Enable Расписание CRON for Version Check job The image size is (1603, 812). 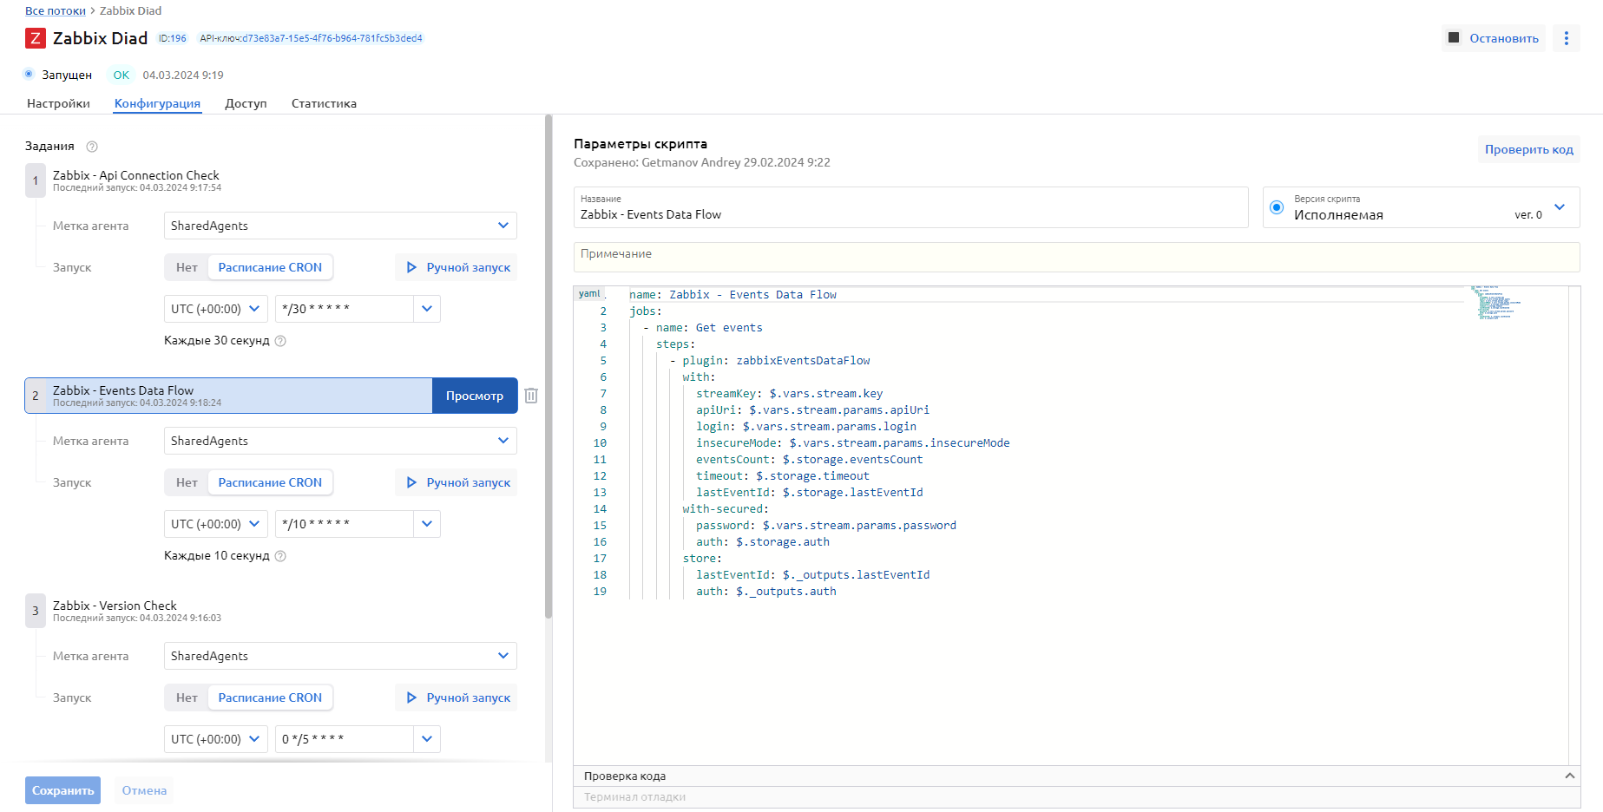pos(270,697)
